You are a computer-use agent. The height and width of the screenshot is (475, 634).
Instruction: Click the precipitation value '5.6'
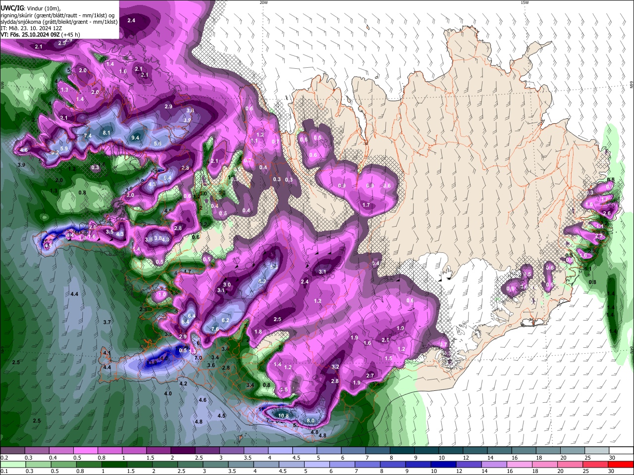tap(158, 143)
